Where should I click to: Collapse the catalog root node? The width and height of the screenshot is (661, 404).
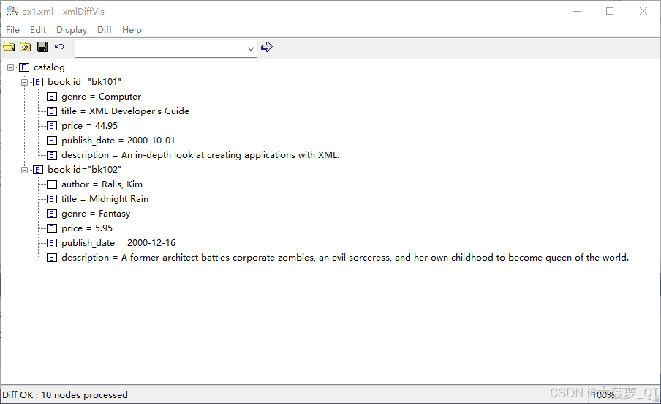tap(10, 67)
